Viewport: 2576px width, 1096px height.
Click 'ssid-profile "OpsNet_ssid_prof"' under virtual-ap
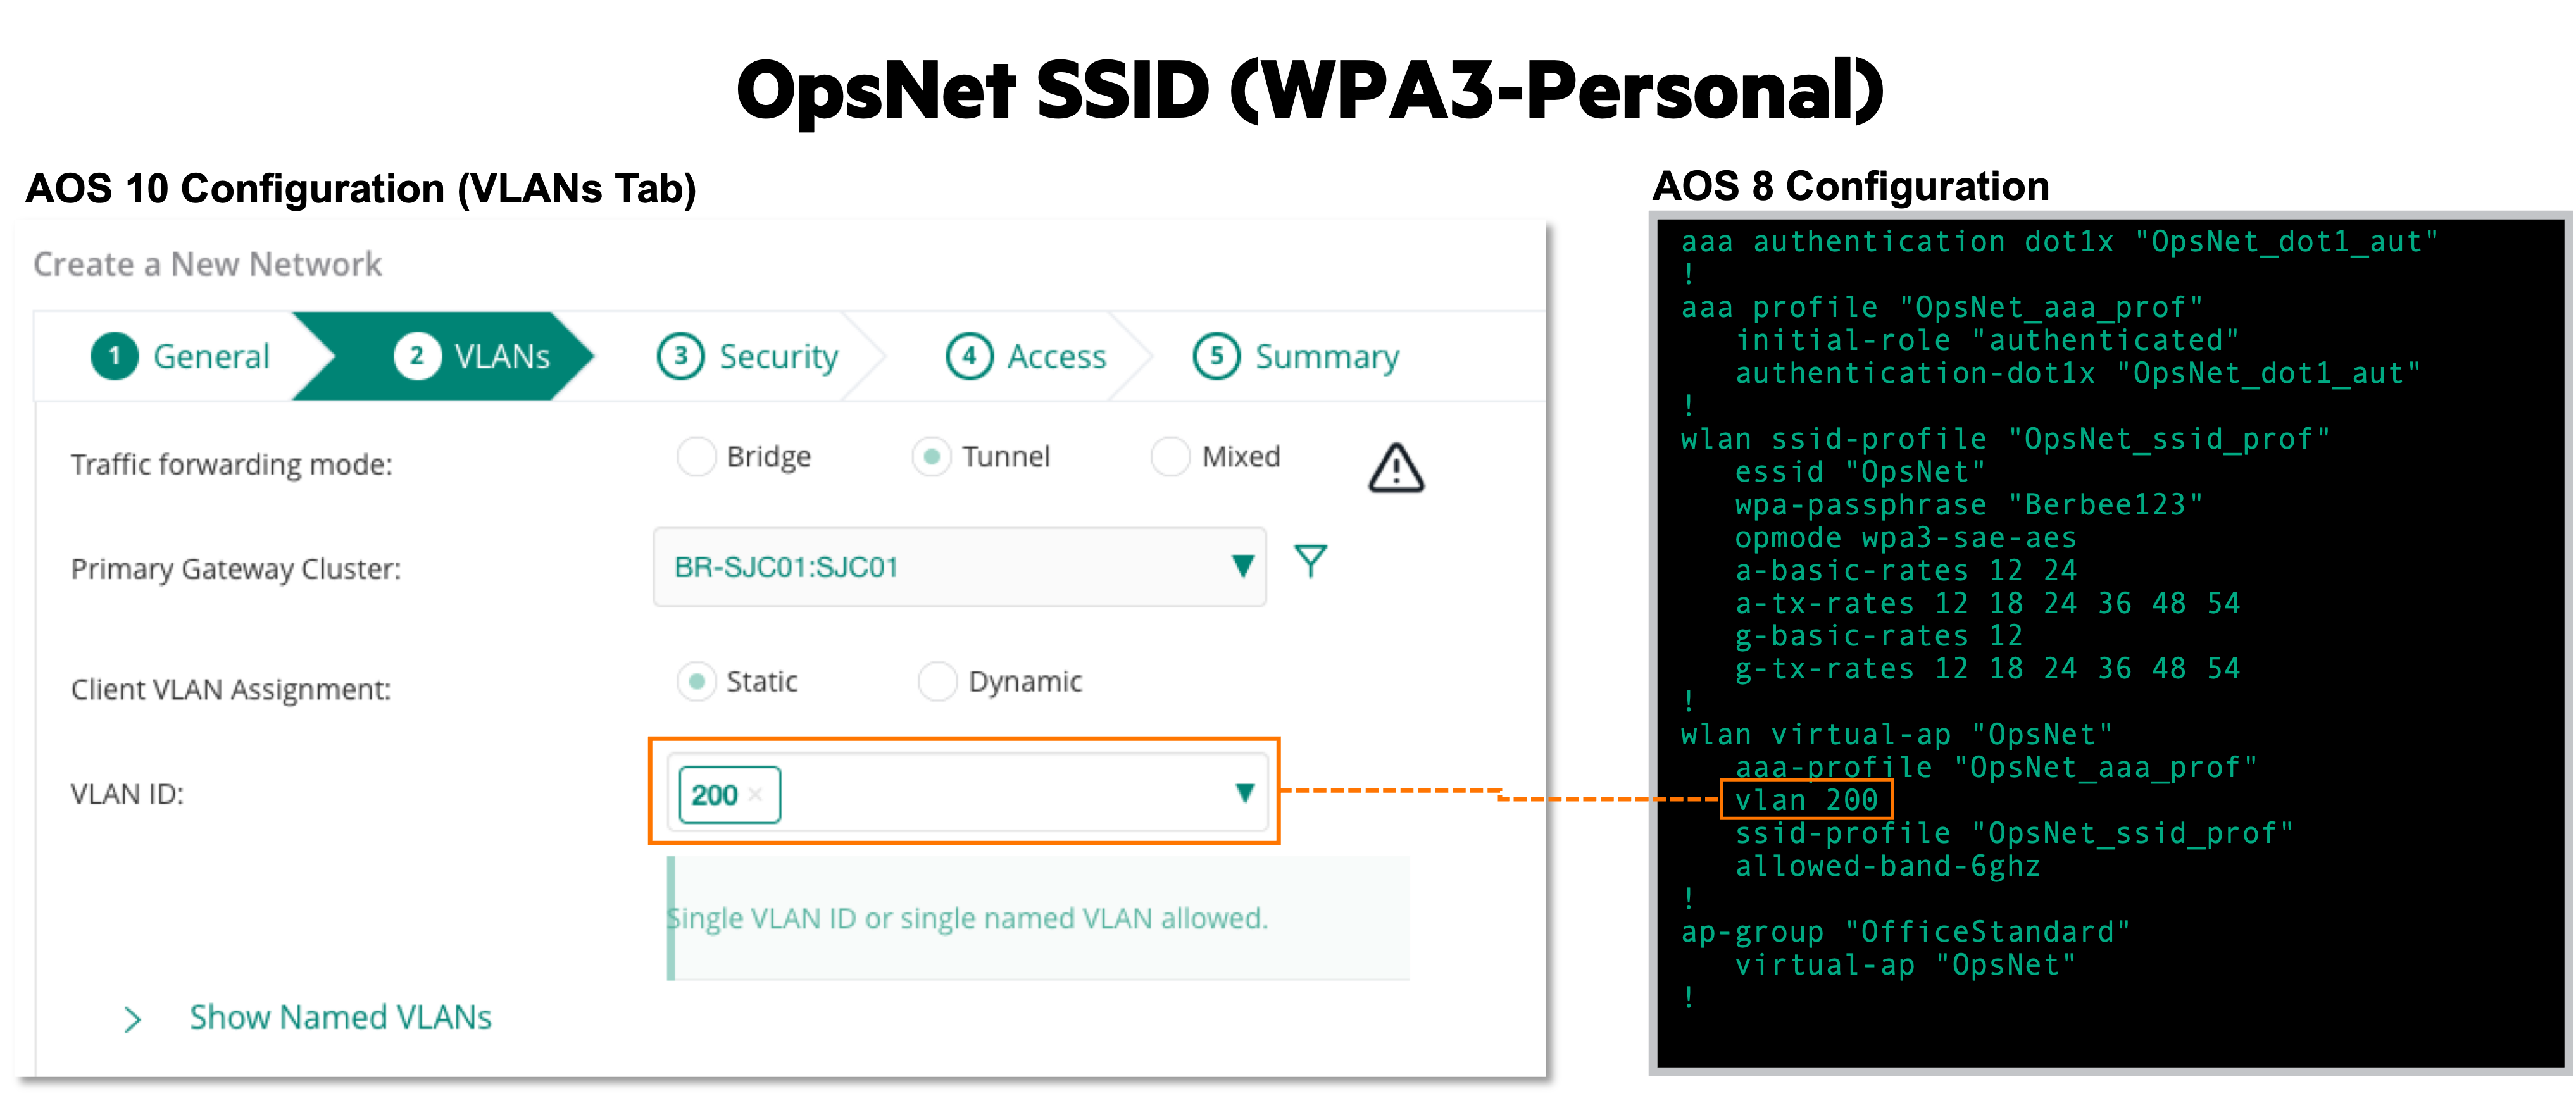[x=2014, y=833]
